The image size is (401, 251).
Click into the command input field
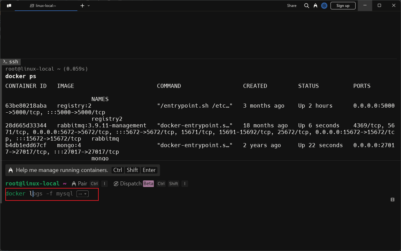point(188,194)
